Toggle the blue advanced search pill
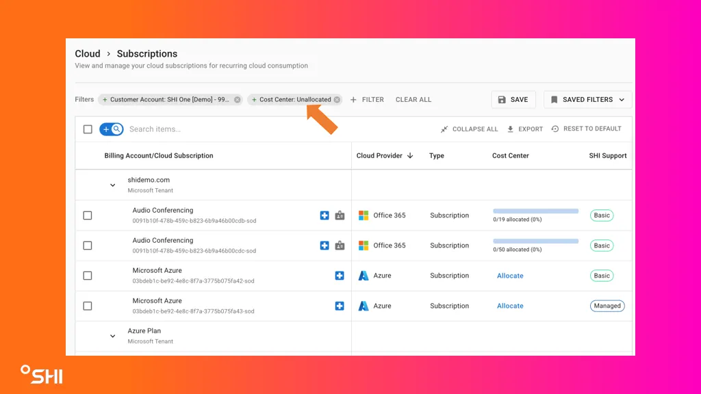Screen dimensions: 701x394 [x=112, y=129]
